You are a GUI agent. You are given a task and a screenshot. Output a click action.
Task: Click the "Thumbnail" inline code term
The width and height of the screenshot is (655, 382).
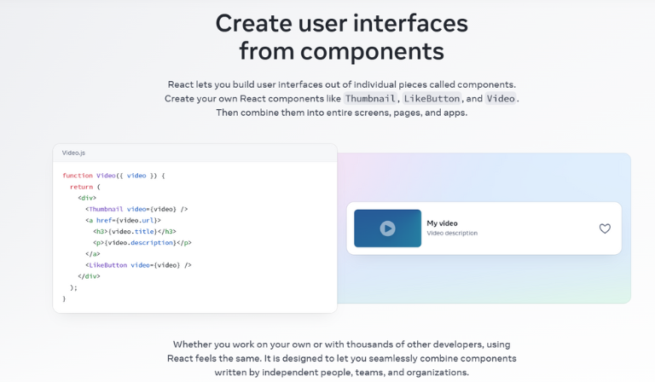pos(370,99)
